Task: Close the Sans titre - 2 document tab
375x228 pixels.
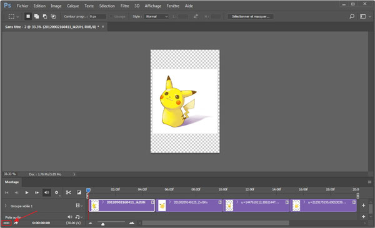Action: coord(103,27)
